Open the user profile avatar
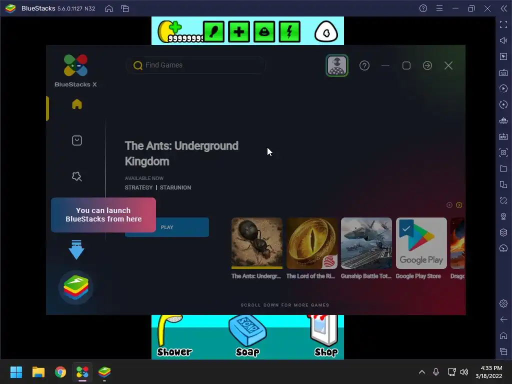The width and height of the screenshot is (512, 384). (337, 65)
